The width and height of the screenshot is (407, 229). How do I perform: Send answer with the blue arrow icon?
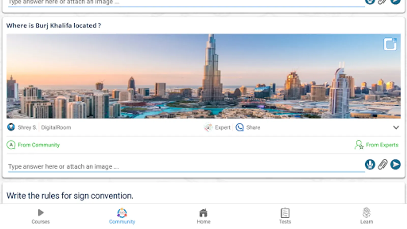click(396, 164)
